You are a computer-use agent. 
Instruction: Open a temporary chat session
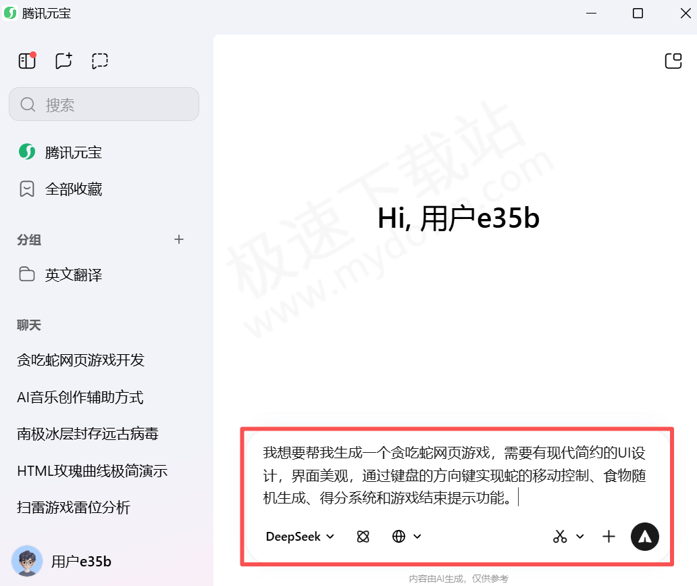coord(100,60)
